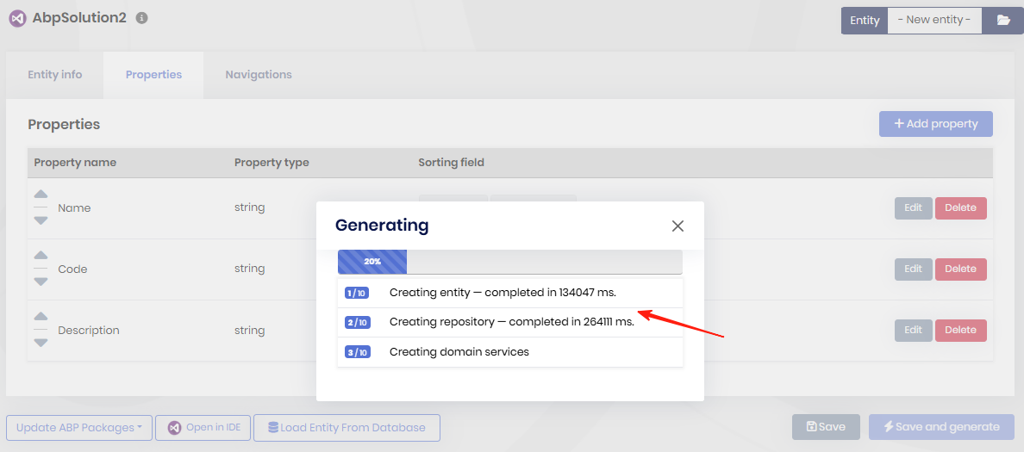The image size is (1024, 452).
Task: Open the New entity selector
Action: (x=934, y=21)
